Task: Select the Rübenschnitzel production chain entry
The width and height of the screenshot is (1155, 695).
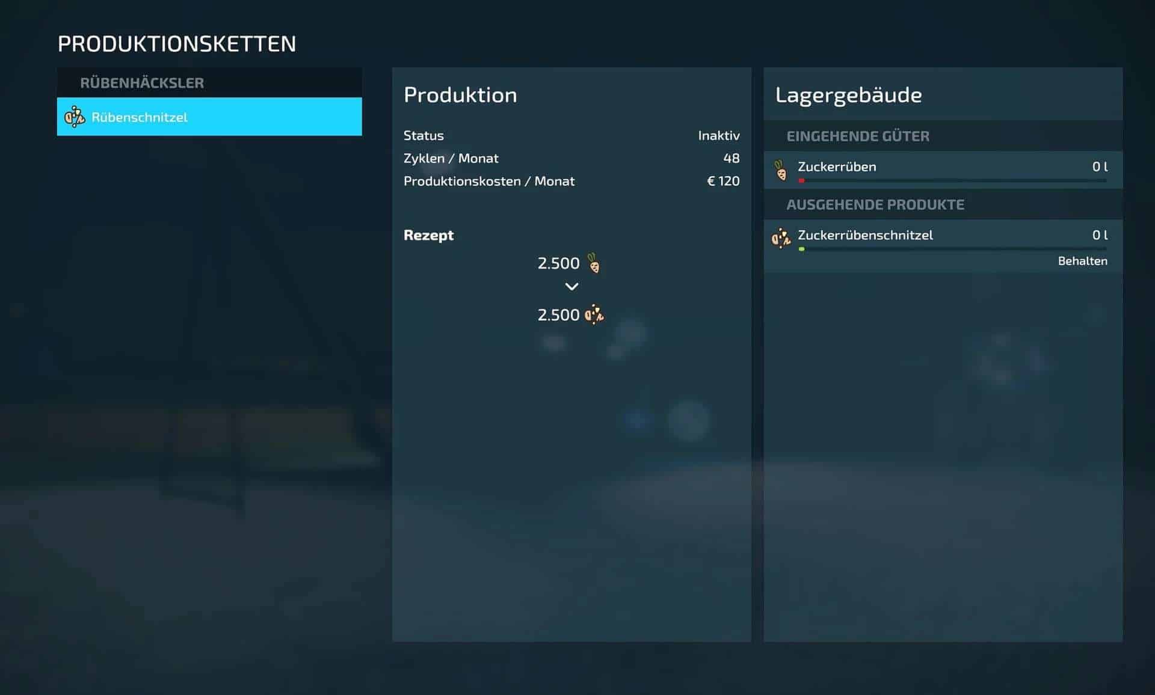Action: (x=209, y=117)
